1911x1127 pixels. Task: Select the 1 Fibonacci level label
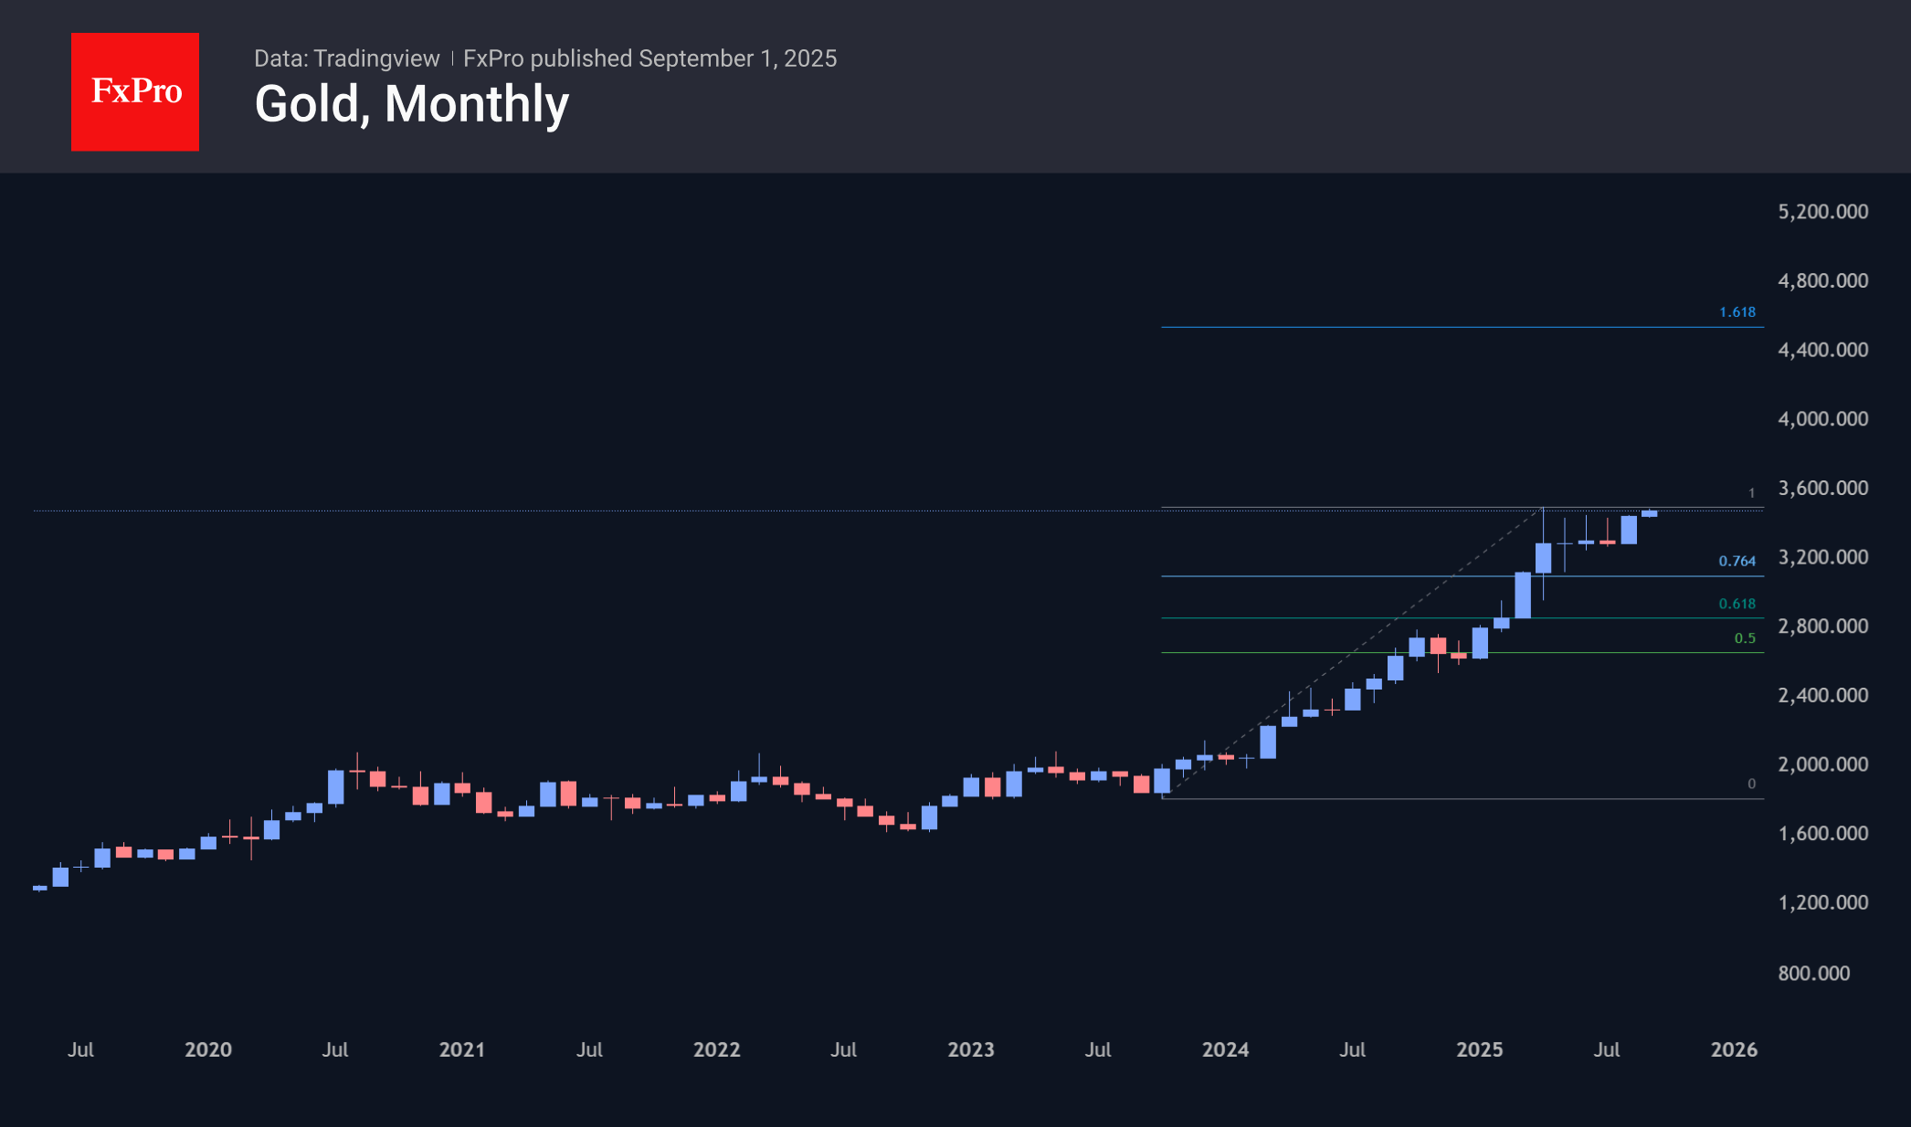point(1750,491)
